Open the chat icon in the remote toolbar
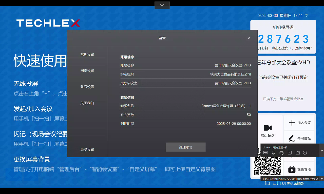Viewport: 324px width, 194px height. tap(265, 153)
